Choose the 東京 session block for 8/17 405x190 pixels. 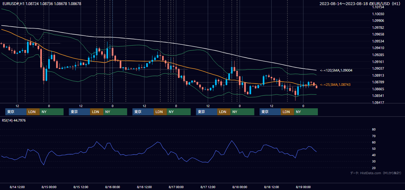[x=207, y=112]
